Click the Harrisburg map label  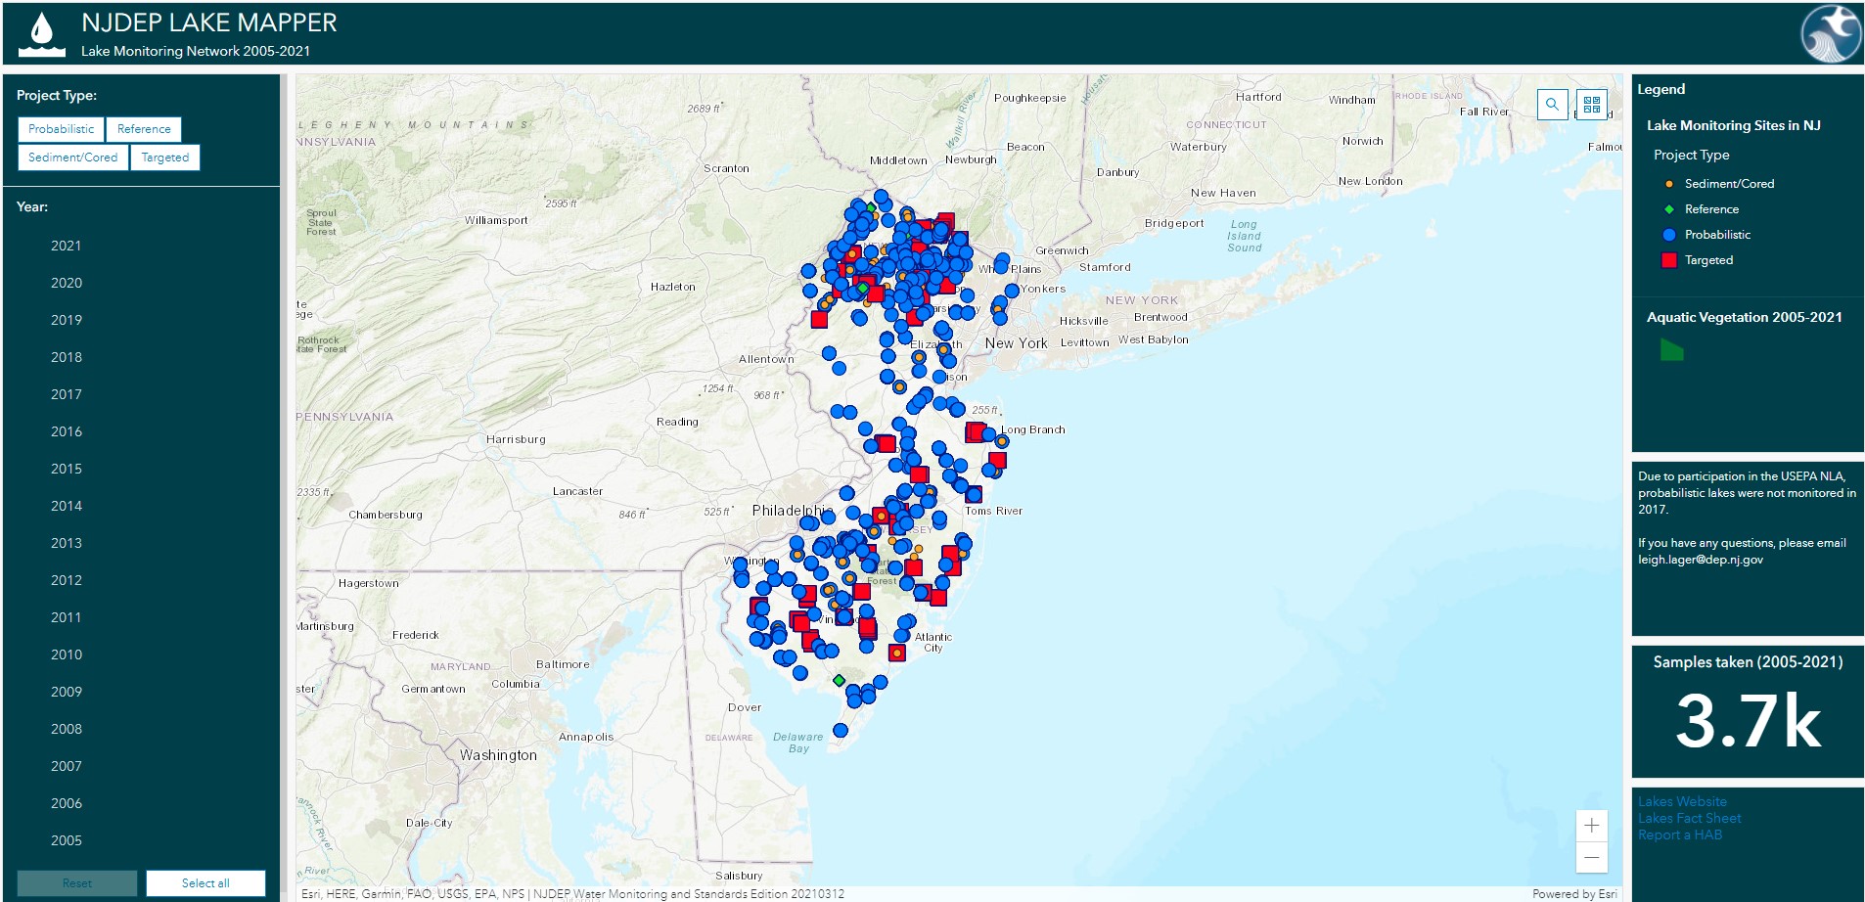click(516, 439)
